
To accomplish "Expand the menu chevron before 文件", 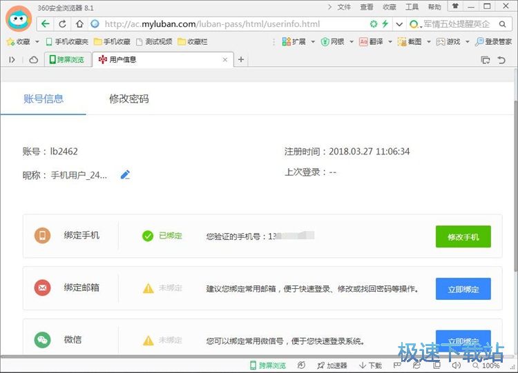I will coord(329,7).
